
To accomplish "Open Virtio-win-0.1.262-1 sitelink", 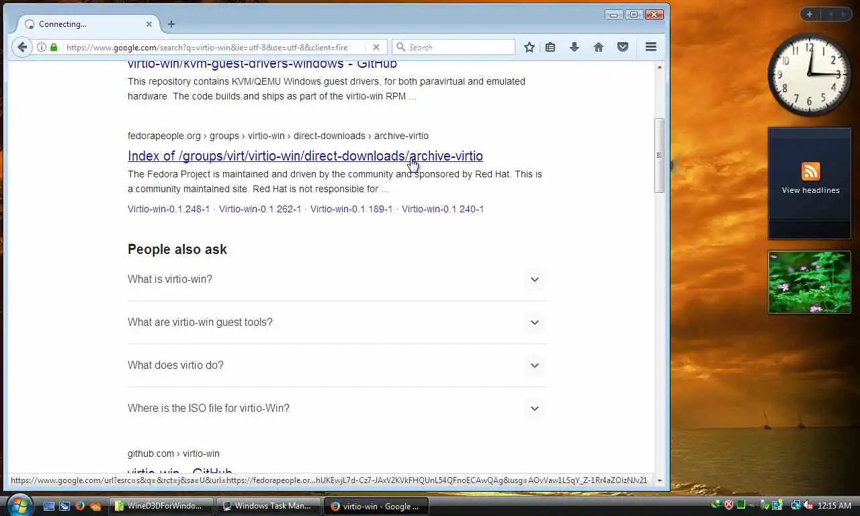I will point(260,209).
